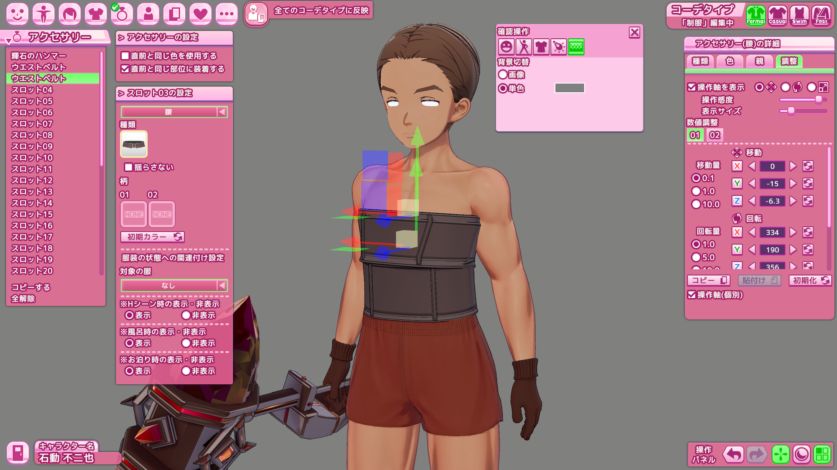Click the 初期カラー button

(x=152, y=237)
